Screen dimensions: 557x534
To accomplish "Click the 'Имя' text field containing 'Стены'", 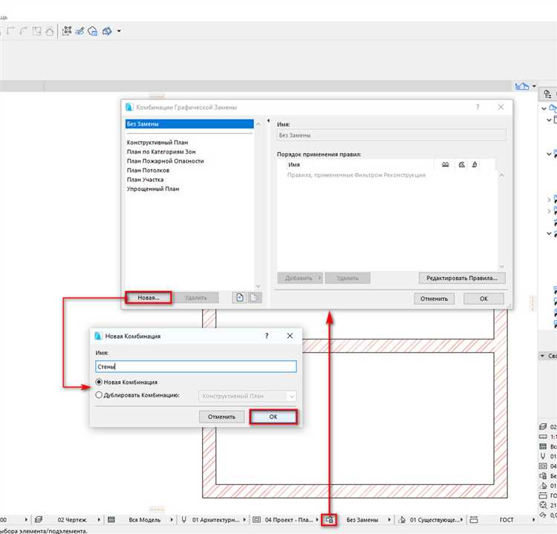I will click(196, 366).
